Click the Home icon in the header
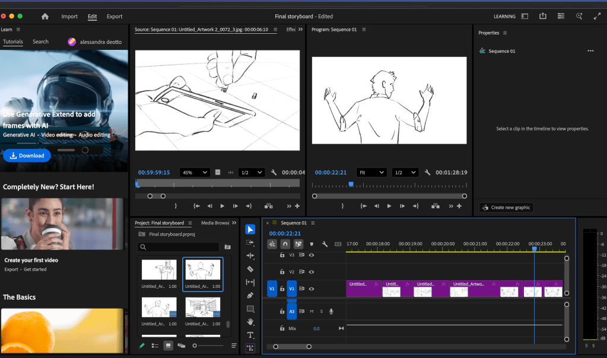 [45, 17]
